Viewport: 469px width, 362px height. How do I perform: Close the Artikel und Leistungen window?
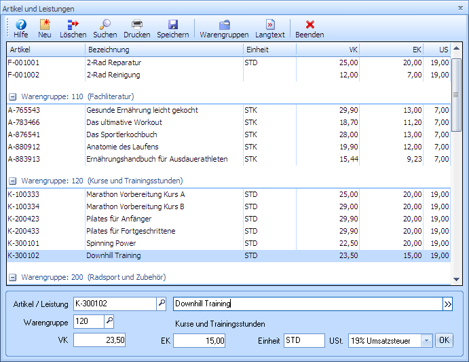pyautogui.click(x=461, y=8)
